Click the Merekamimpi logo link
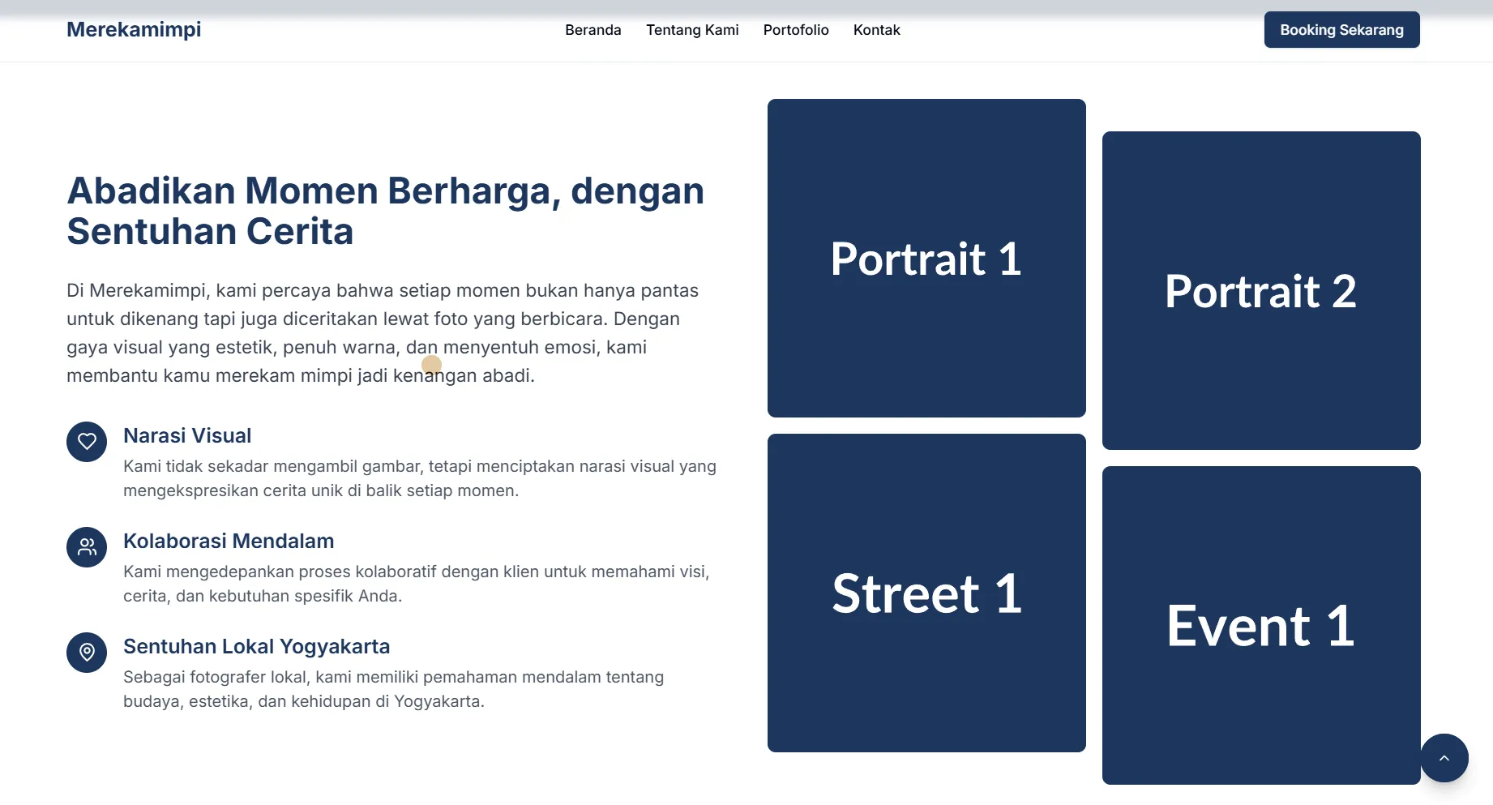This screenshot has height=805, width=1493. tap(134, 29)
